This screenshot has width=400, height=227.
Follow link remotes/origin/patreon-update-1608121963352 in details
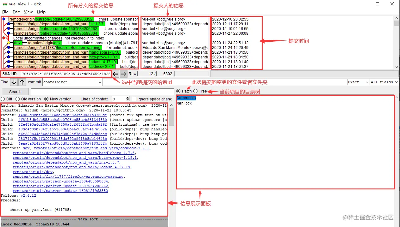click(x=60, y=191)
